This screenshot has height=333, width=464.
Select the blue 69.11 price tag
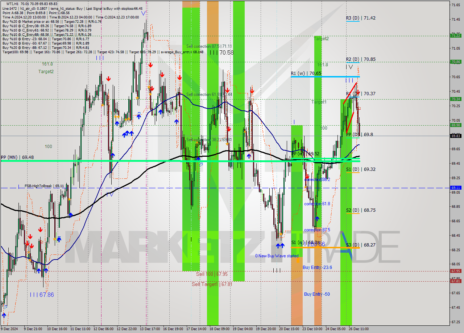point(456,187)
